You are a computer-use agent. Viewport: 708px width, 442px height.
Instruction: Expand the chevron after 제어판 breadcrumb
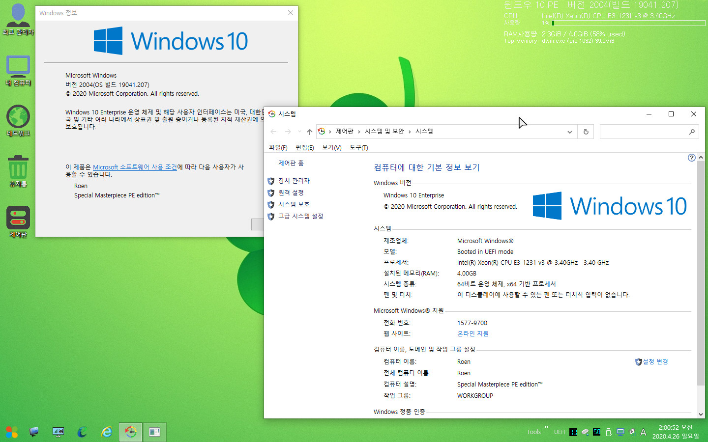(x=359, y=132)
